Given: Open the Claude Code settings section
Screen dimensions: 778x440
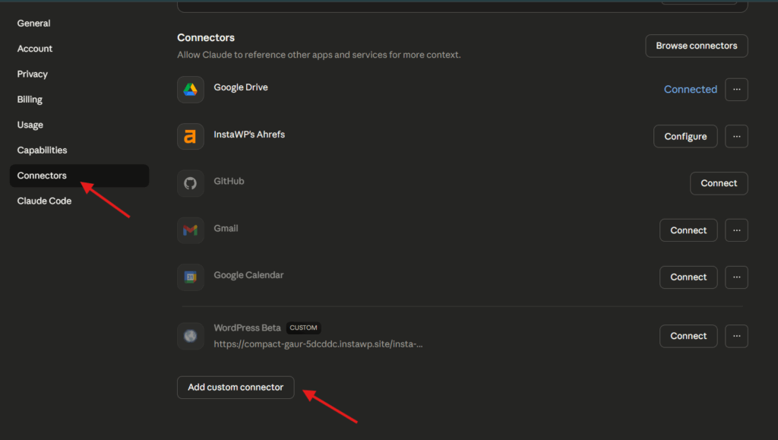Looking at the screenshot, I should 44,201.
